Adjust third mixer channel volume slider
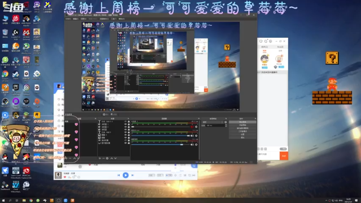This screenshot has width=361, height=203. (x=182, y=144)
